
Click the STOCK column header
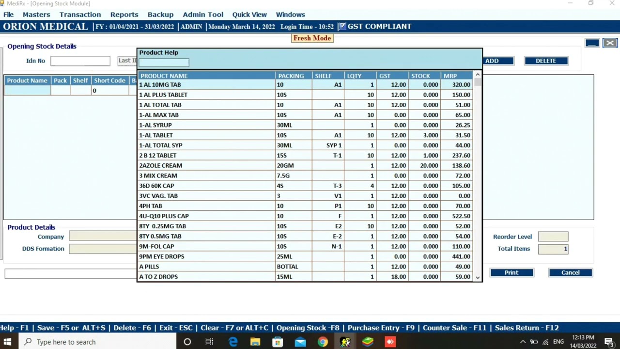point(424,76)
